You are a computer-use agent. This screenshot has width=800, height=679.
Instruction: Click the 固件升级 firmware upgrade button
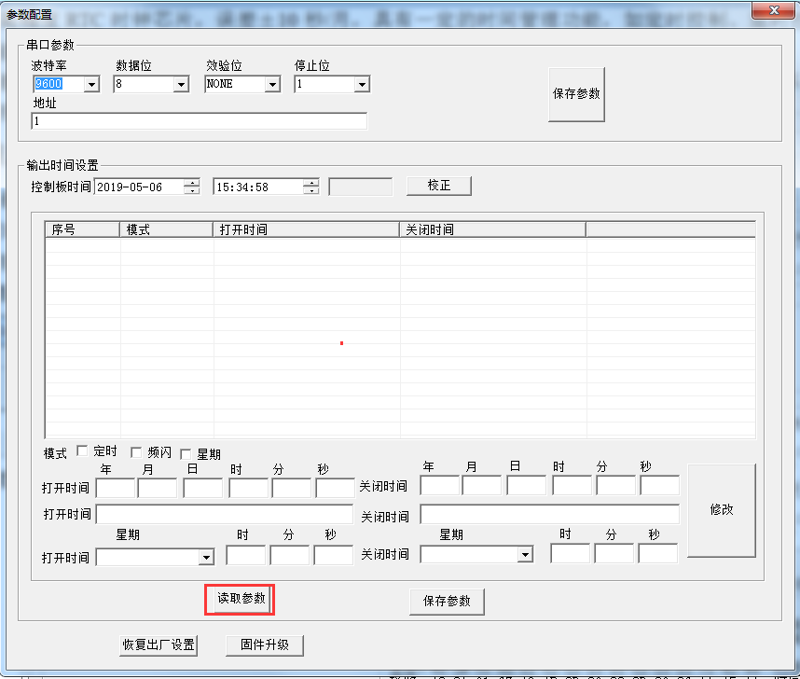(265, 645)
